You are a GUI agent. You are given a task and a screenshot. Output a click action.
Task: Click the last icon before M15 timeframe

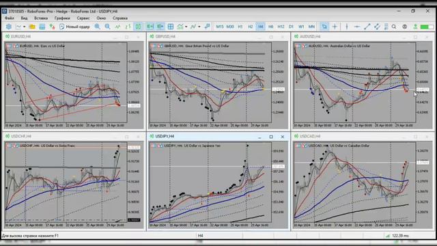207,27
